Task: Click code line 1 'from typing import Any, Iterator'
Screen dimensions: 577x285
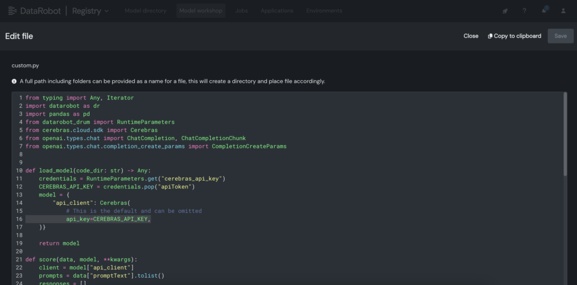Action: [79, 98]
